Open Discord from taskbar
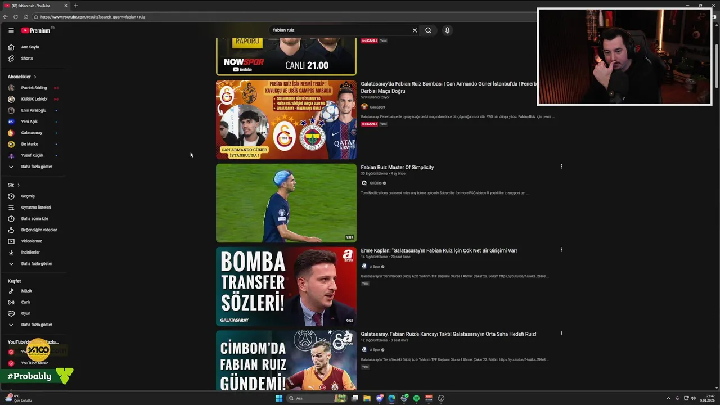Screen dimensions: 720x405 coord(380,398)
